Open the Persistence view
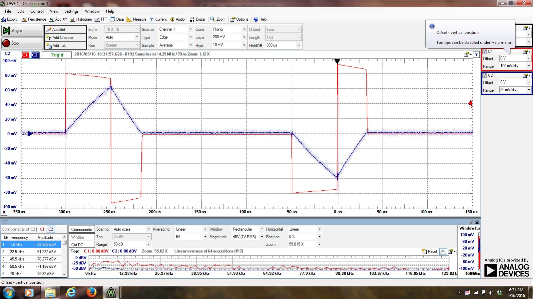Image resolution: width=533 pixels, height=299 pixels. point(34,19)
